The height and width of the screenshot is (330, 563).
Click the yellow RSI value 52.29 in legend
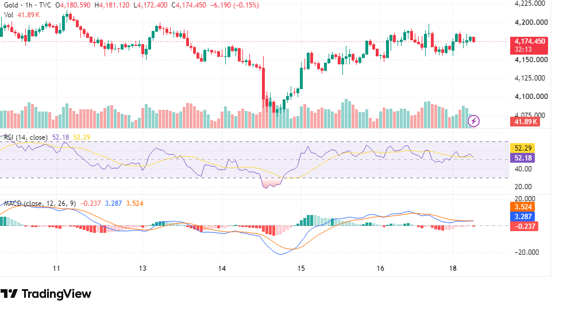click(82, 137)
